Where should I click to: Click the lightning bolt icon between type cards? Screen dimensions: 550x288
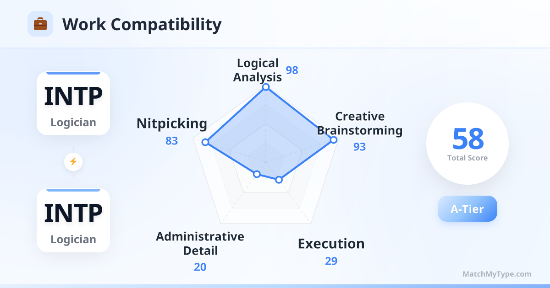click(x=73, y=161)
